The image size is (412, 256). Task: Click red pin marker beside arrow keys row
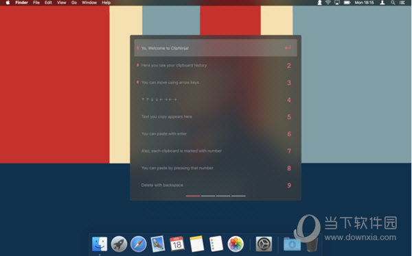pos(138,82)
